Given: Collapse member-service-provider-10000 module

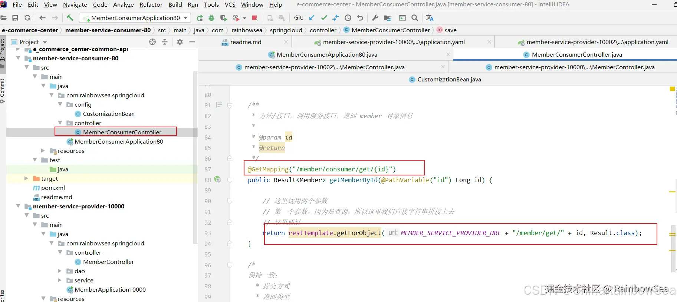Looking at the screenshot, I should click(x=18, y=206).
